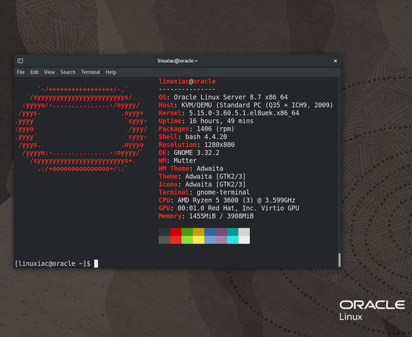The width and height of the screenshot is (412, 337).
Task: Click the dark teal color block
Action: (233, 232)
